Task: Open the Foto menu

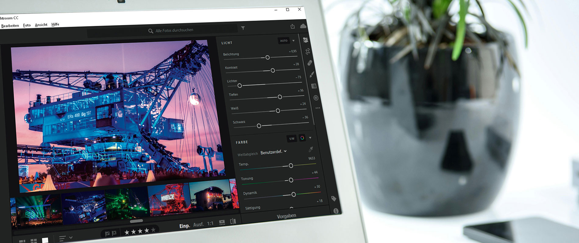Action: pos(27,25)
